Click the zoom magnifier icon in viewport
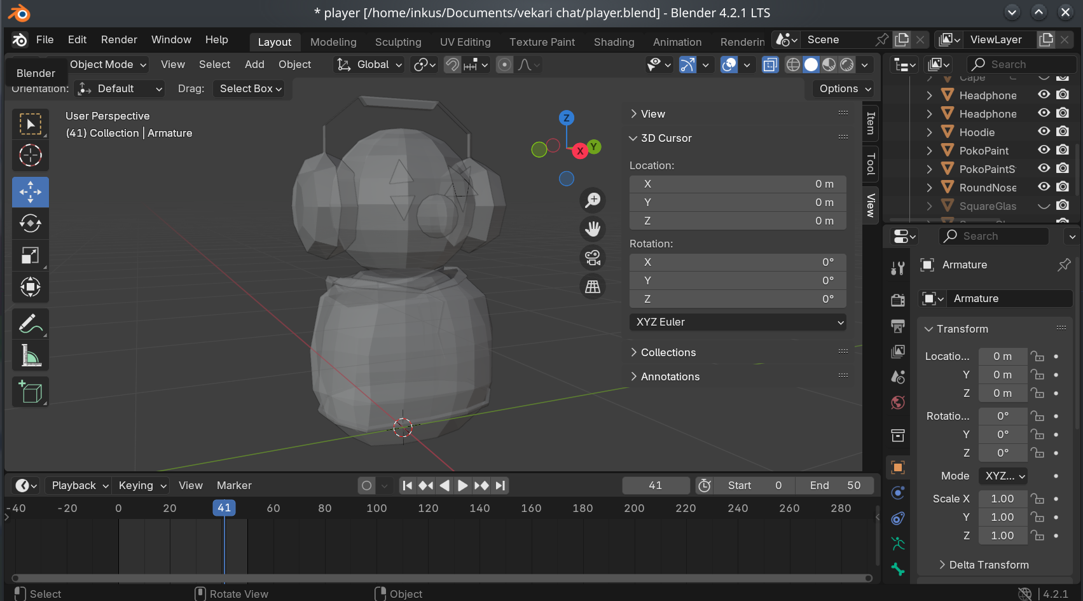Screen dimensions: 1083x601 pyautogui.click(x=593, y=200)
